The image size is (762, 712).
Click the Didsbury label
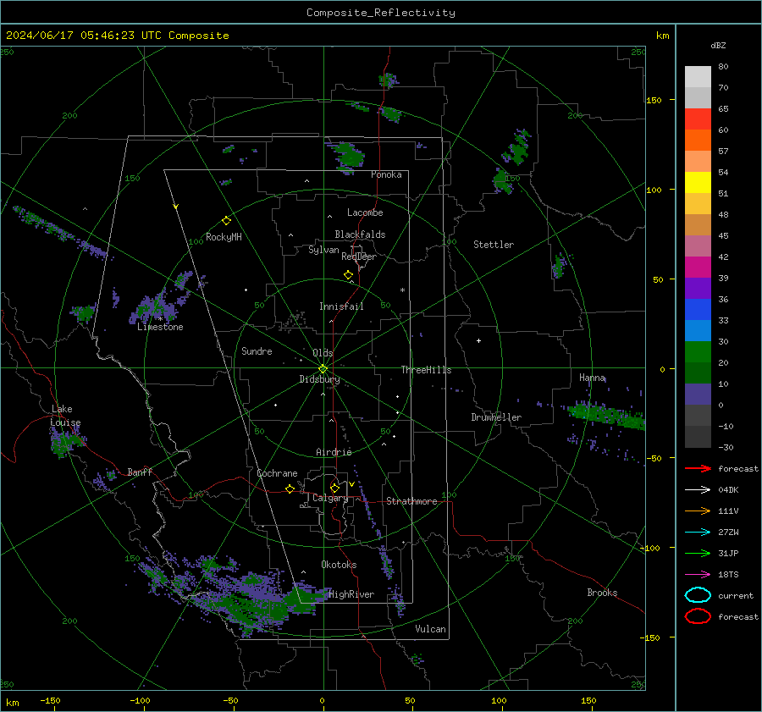tap(319, 379)
